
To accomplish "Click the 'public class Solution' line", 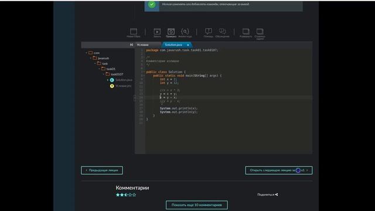I will [x=166, y=72].
